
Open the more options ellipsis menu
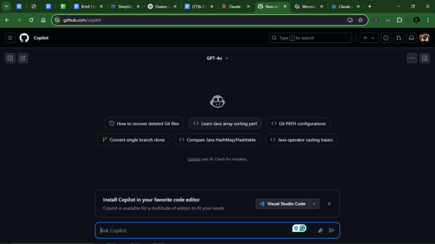[x=412, y=58]
